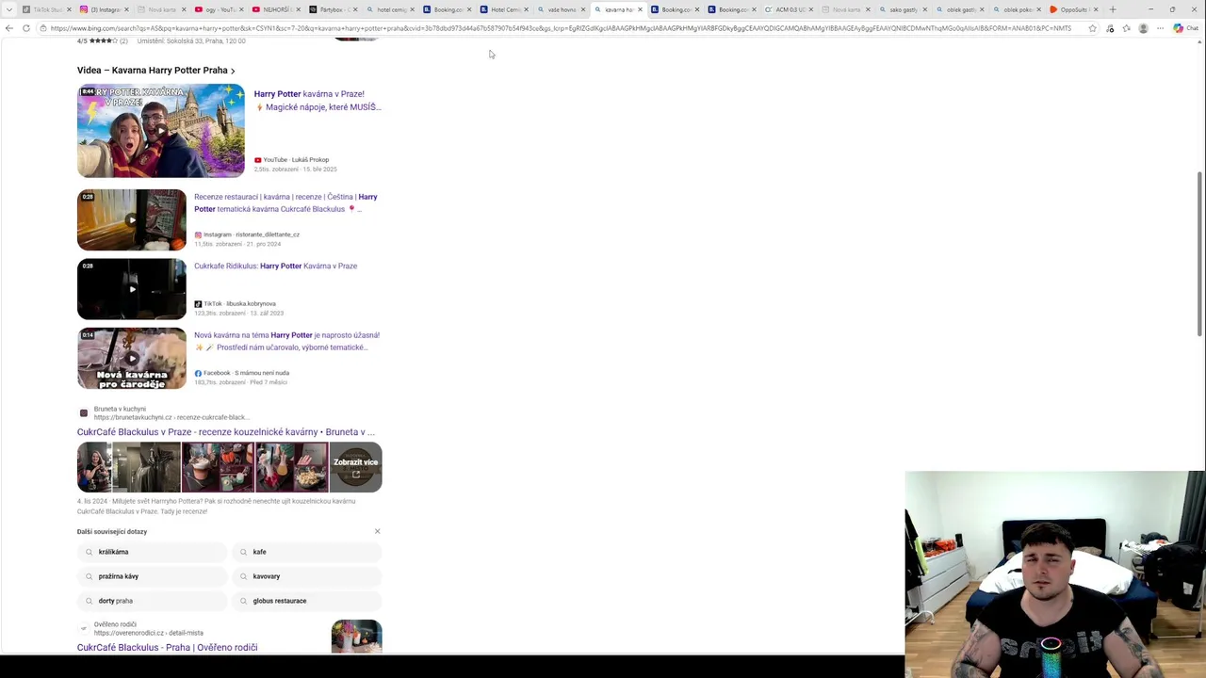Viewport: 1206px width, 678px height.
Task: Switch to the OppoSuits tab
Action: tap(1073, 9)
